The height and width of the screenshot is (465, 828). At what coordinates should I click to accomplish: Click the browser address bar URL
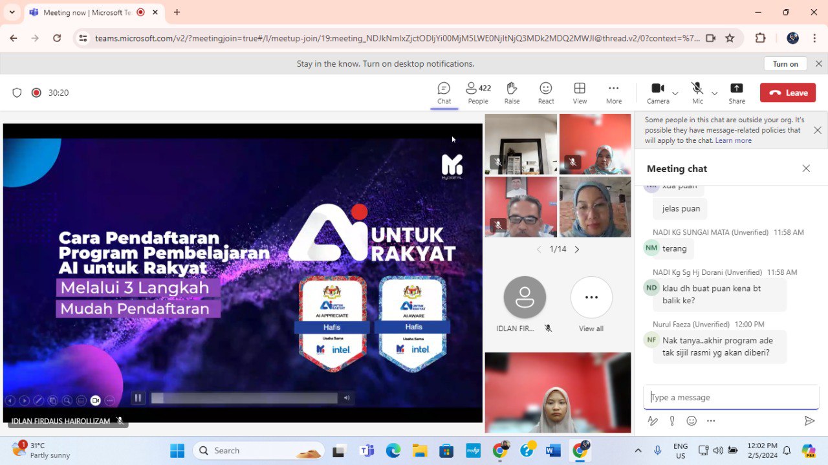pyautogui.click(x=397, y=38)
